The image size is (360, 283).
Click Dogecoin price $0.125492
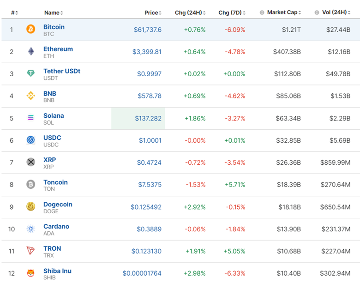(146, 207)
